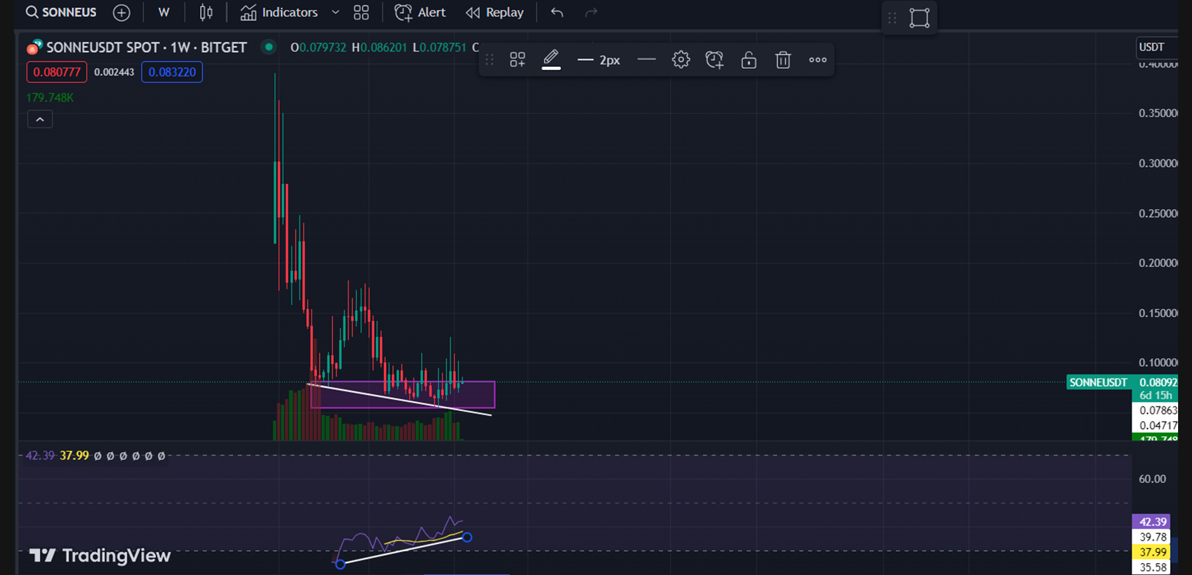Screen dimensions: 1192x575
Task: Open the candlestick chart style selector
Action: [206, 13]
